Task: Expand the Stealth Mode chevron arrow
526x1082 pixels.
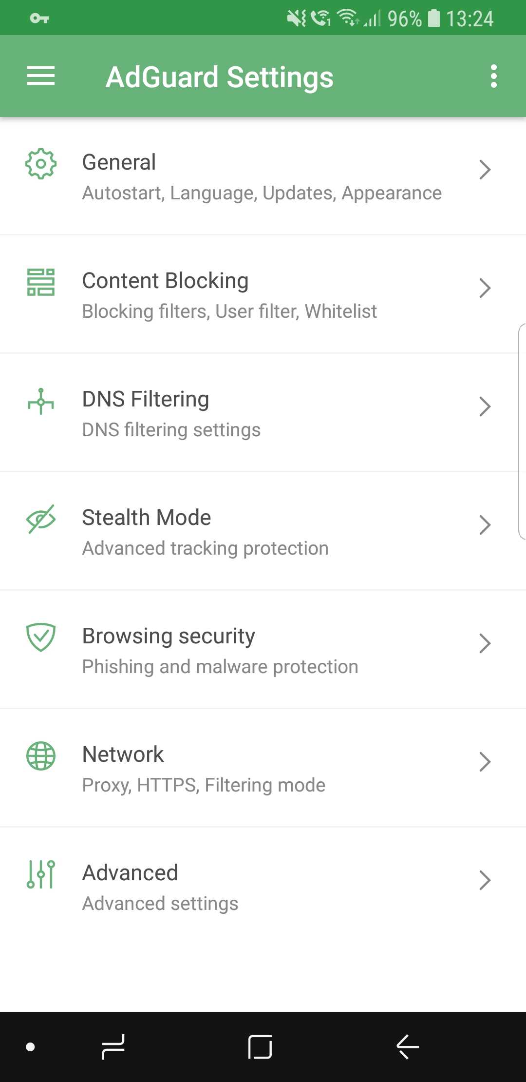Action: (485, 525)
